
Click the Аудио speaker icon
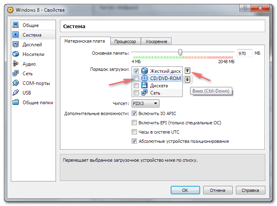point(16,64)
